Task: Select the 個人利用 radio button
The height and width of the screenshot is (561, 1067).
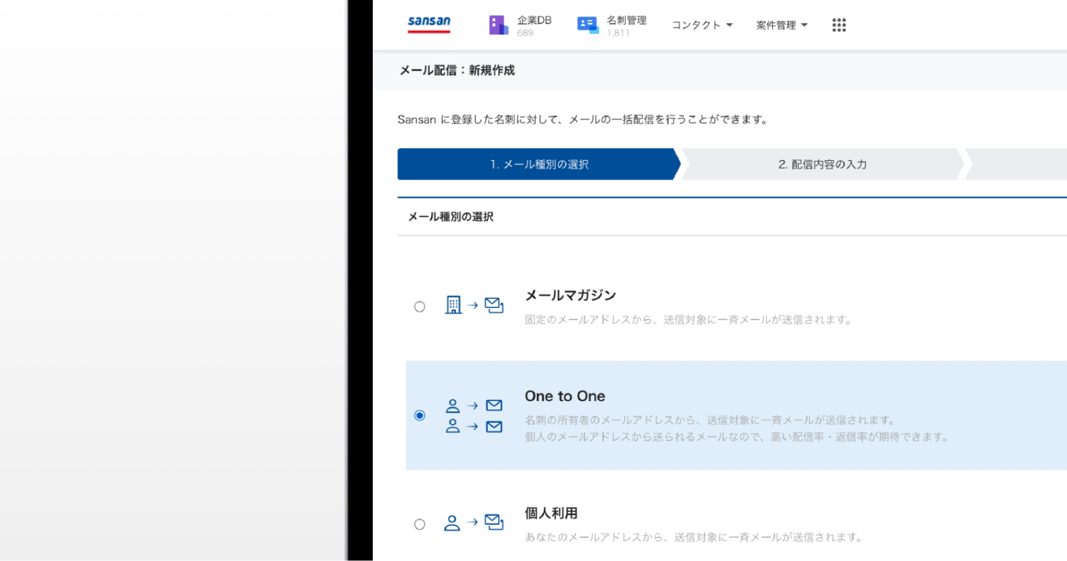Action: (x=420, y=524)
